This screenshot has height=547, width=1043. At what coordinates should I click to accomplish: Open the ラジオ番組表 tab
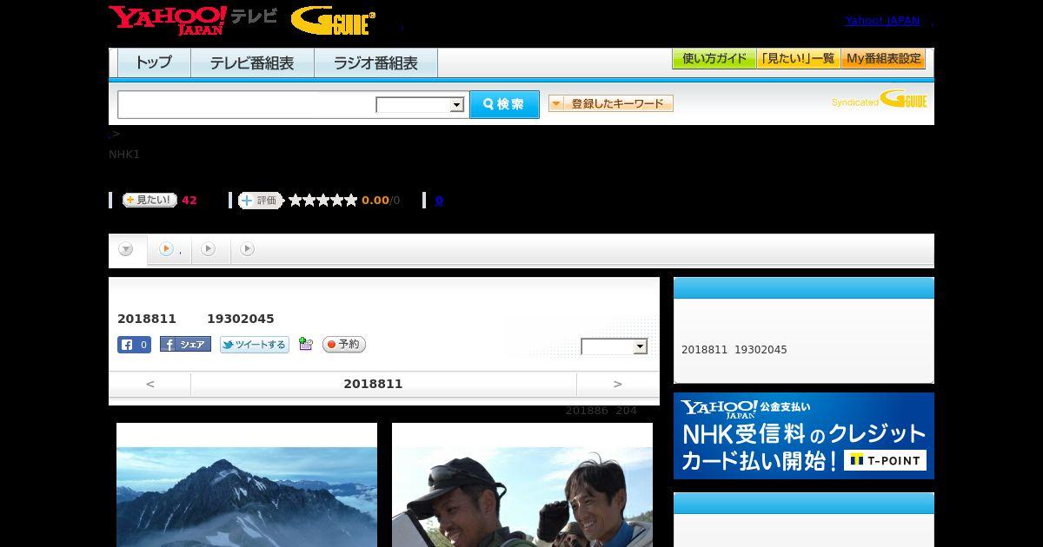375,63
